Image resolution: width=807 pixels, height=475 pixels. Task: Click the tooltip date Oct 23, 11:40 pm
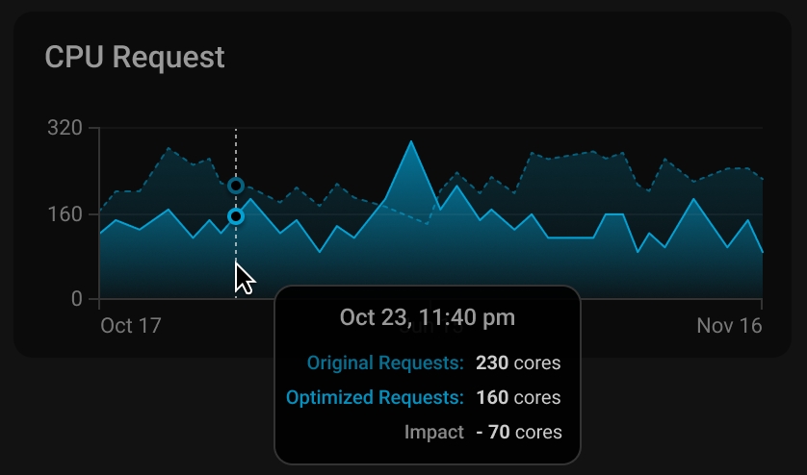pyautogui.click(x=427, y=316)
